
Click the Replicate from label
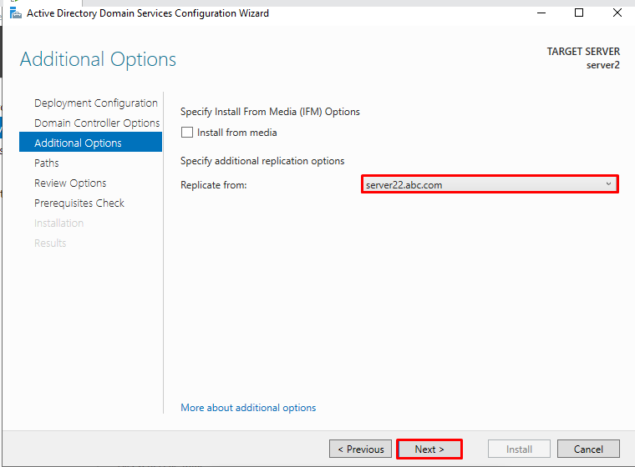pos(213,185)
